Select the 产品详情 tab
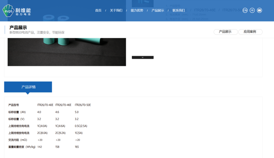 pyautogui.click(x=28, y=87)
